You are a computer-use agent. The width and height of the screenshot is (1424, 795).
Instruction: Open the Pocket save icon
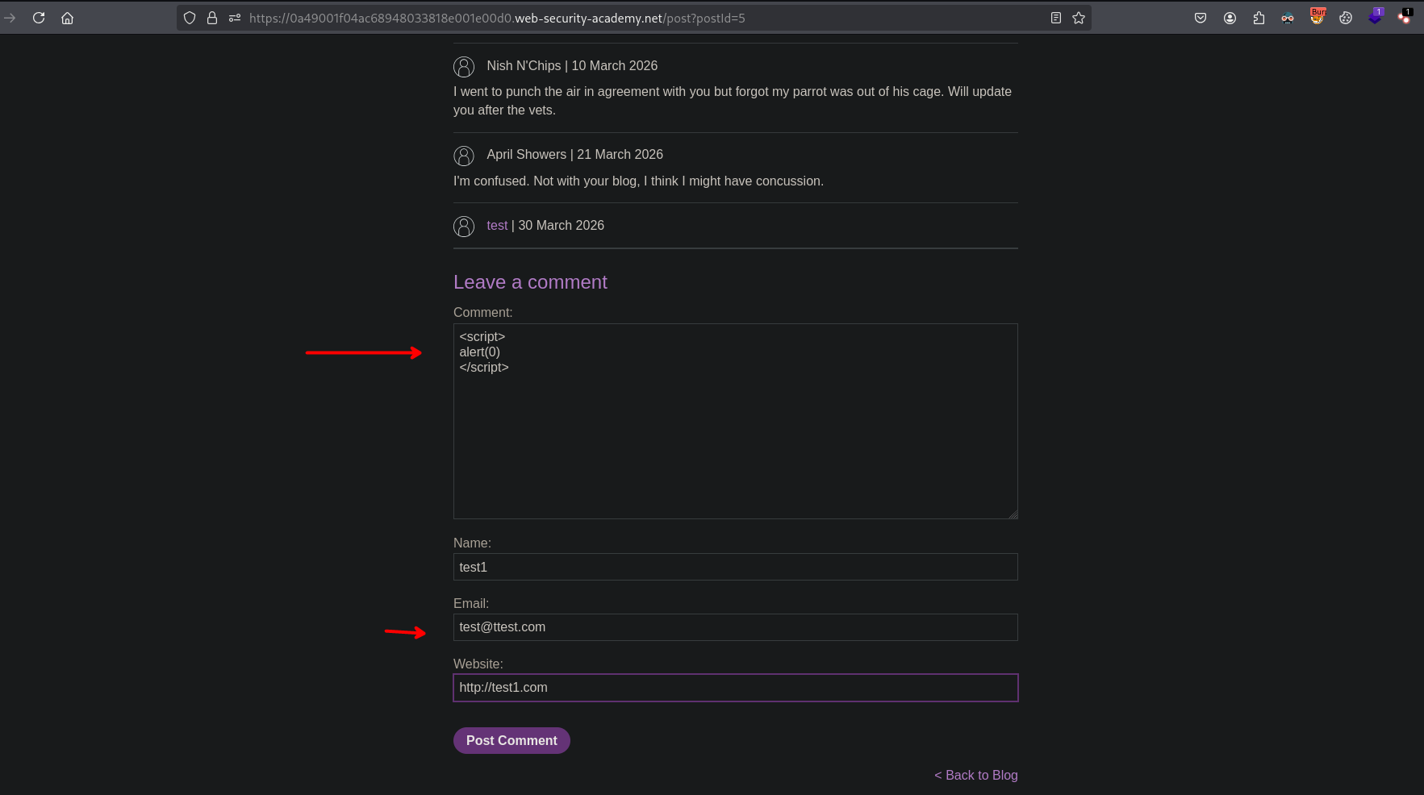click(1201, 18)
